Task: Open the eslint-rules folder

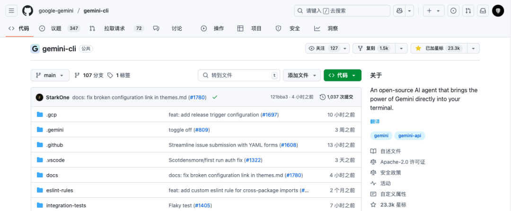Action: click(x=60, y=190)
